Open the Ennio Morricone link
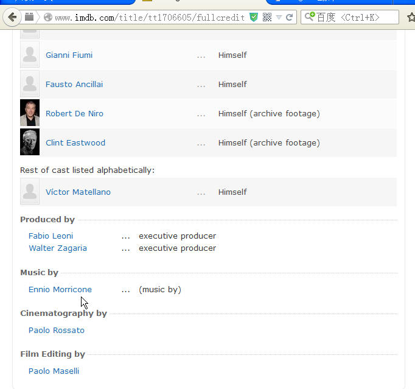415x389 pixels. pyautogui.click(x=60, y=289)
